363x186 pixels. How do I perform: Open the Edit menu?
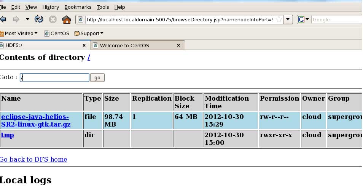tap(16, 7)
